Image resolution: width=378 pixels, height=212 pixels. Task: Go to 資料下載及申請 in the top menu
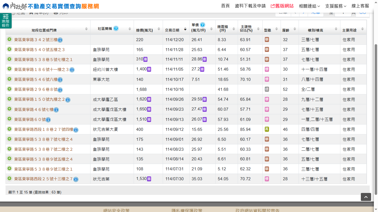[250, 6]
